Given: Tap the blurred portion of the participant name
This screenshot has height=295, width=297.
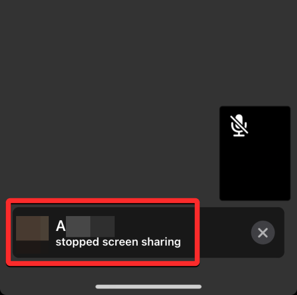Looking at the screenshot, I should point(90,226).
